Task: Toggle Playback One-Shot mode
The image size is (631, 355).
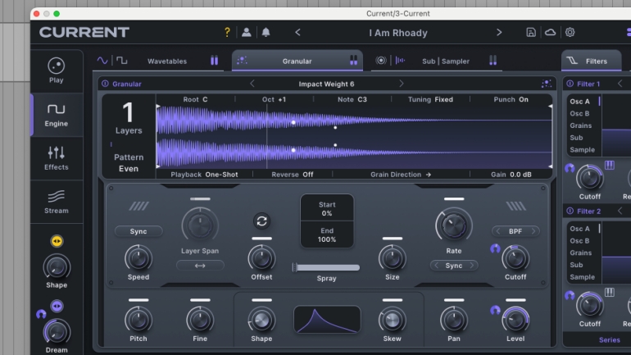Action: 204,175
